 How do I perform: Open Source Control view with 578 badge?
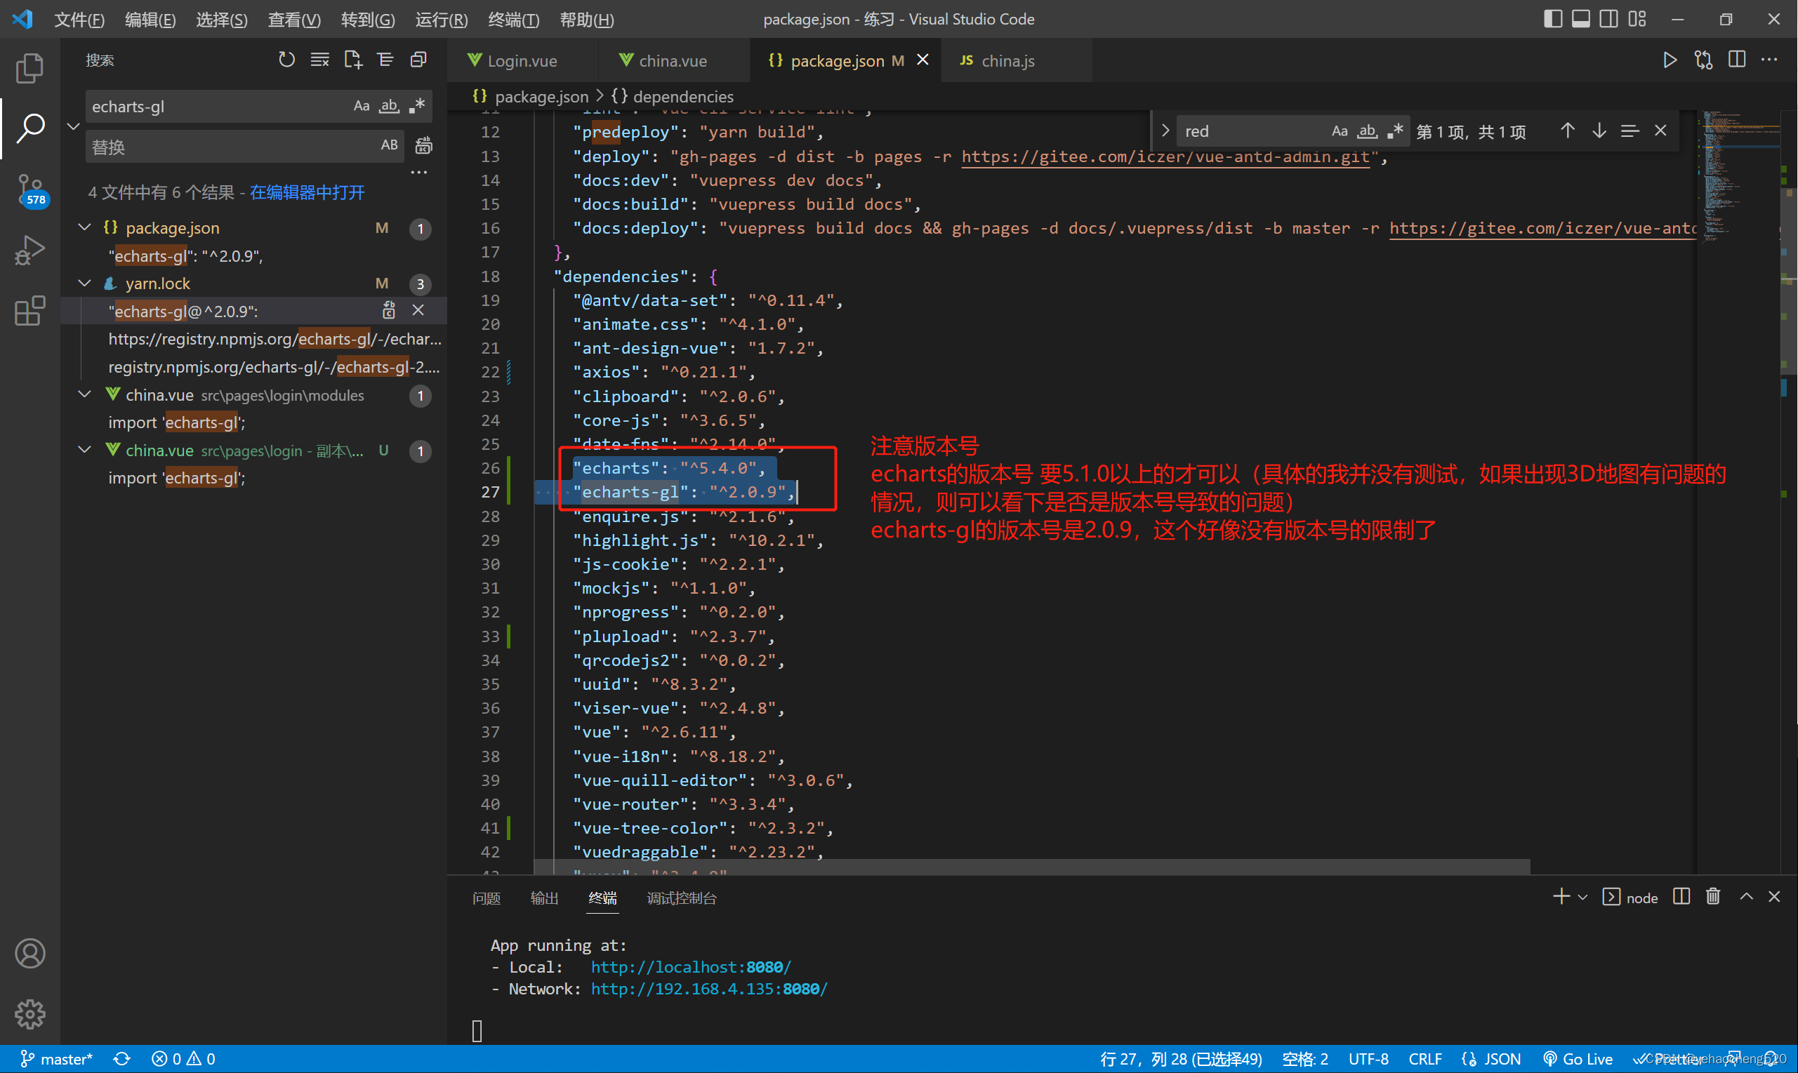[31, 192]
